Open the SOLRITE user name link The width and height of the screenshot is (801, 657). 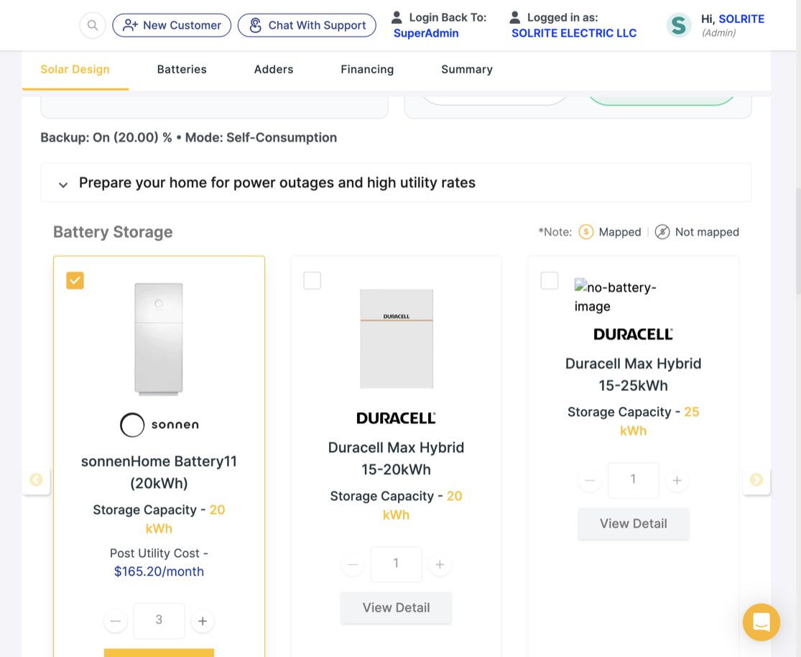pyautogui.click(x=741, y=19)
